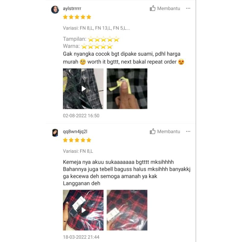Click the Warna star rating row

click(x=88, y=46)
